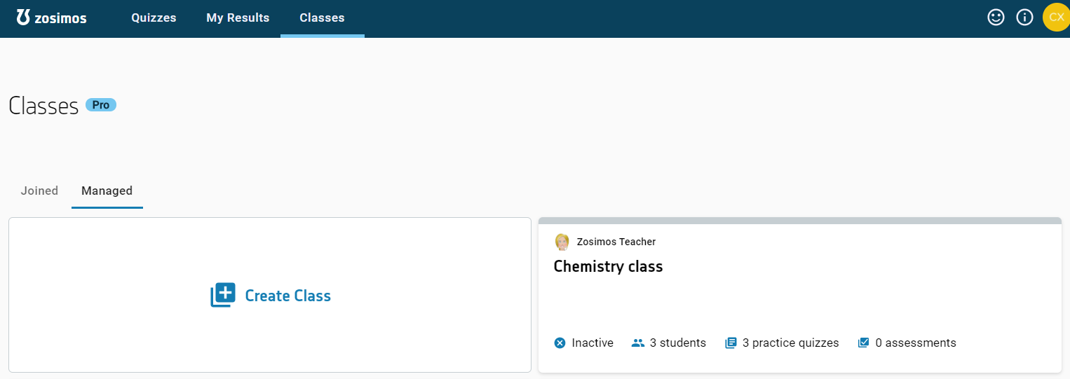1070x379 pixels.
Task: Select the Classes navigation item
Action: click(322, 18)
